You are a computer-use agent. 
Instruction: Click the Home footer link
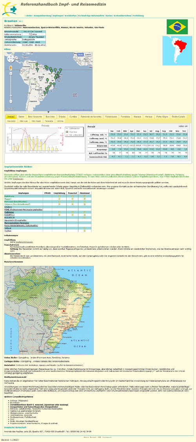click(86, 436)
